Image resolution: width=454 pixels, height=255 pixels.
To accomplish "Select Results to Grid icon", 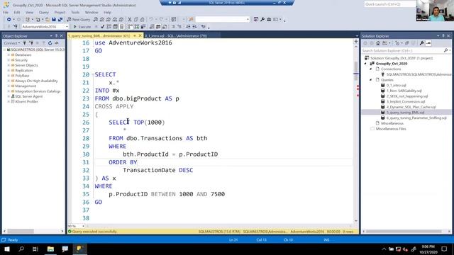I will 158,27.
